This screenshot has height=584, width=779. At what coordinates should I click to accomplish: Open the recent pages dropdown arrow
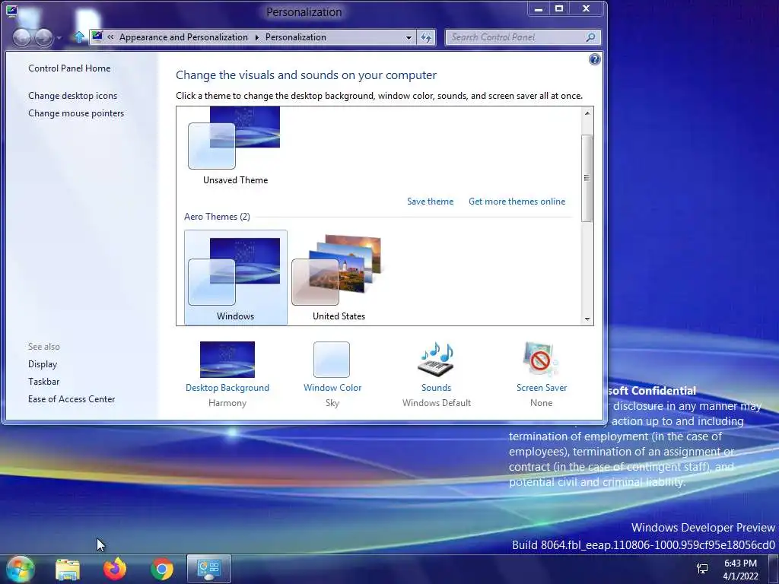pyautogui.click(x=59, y=38)
